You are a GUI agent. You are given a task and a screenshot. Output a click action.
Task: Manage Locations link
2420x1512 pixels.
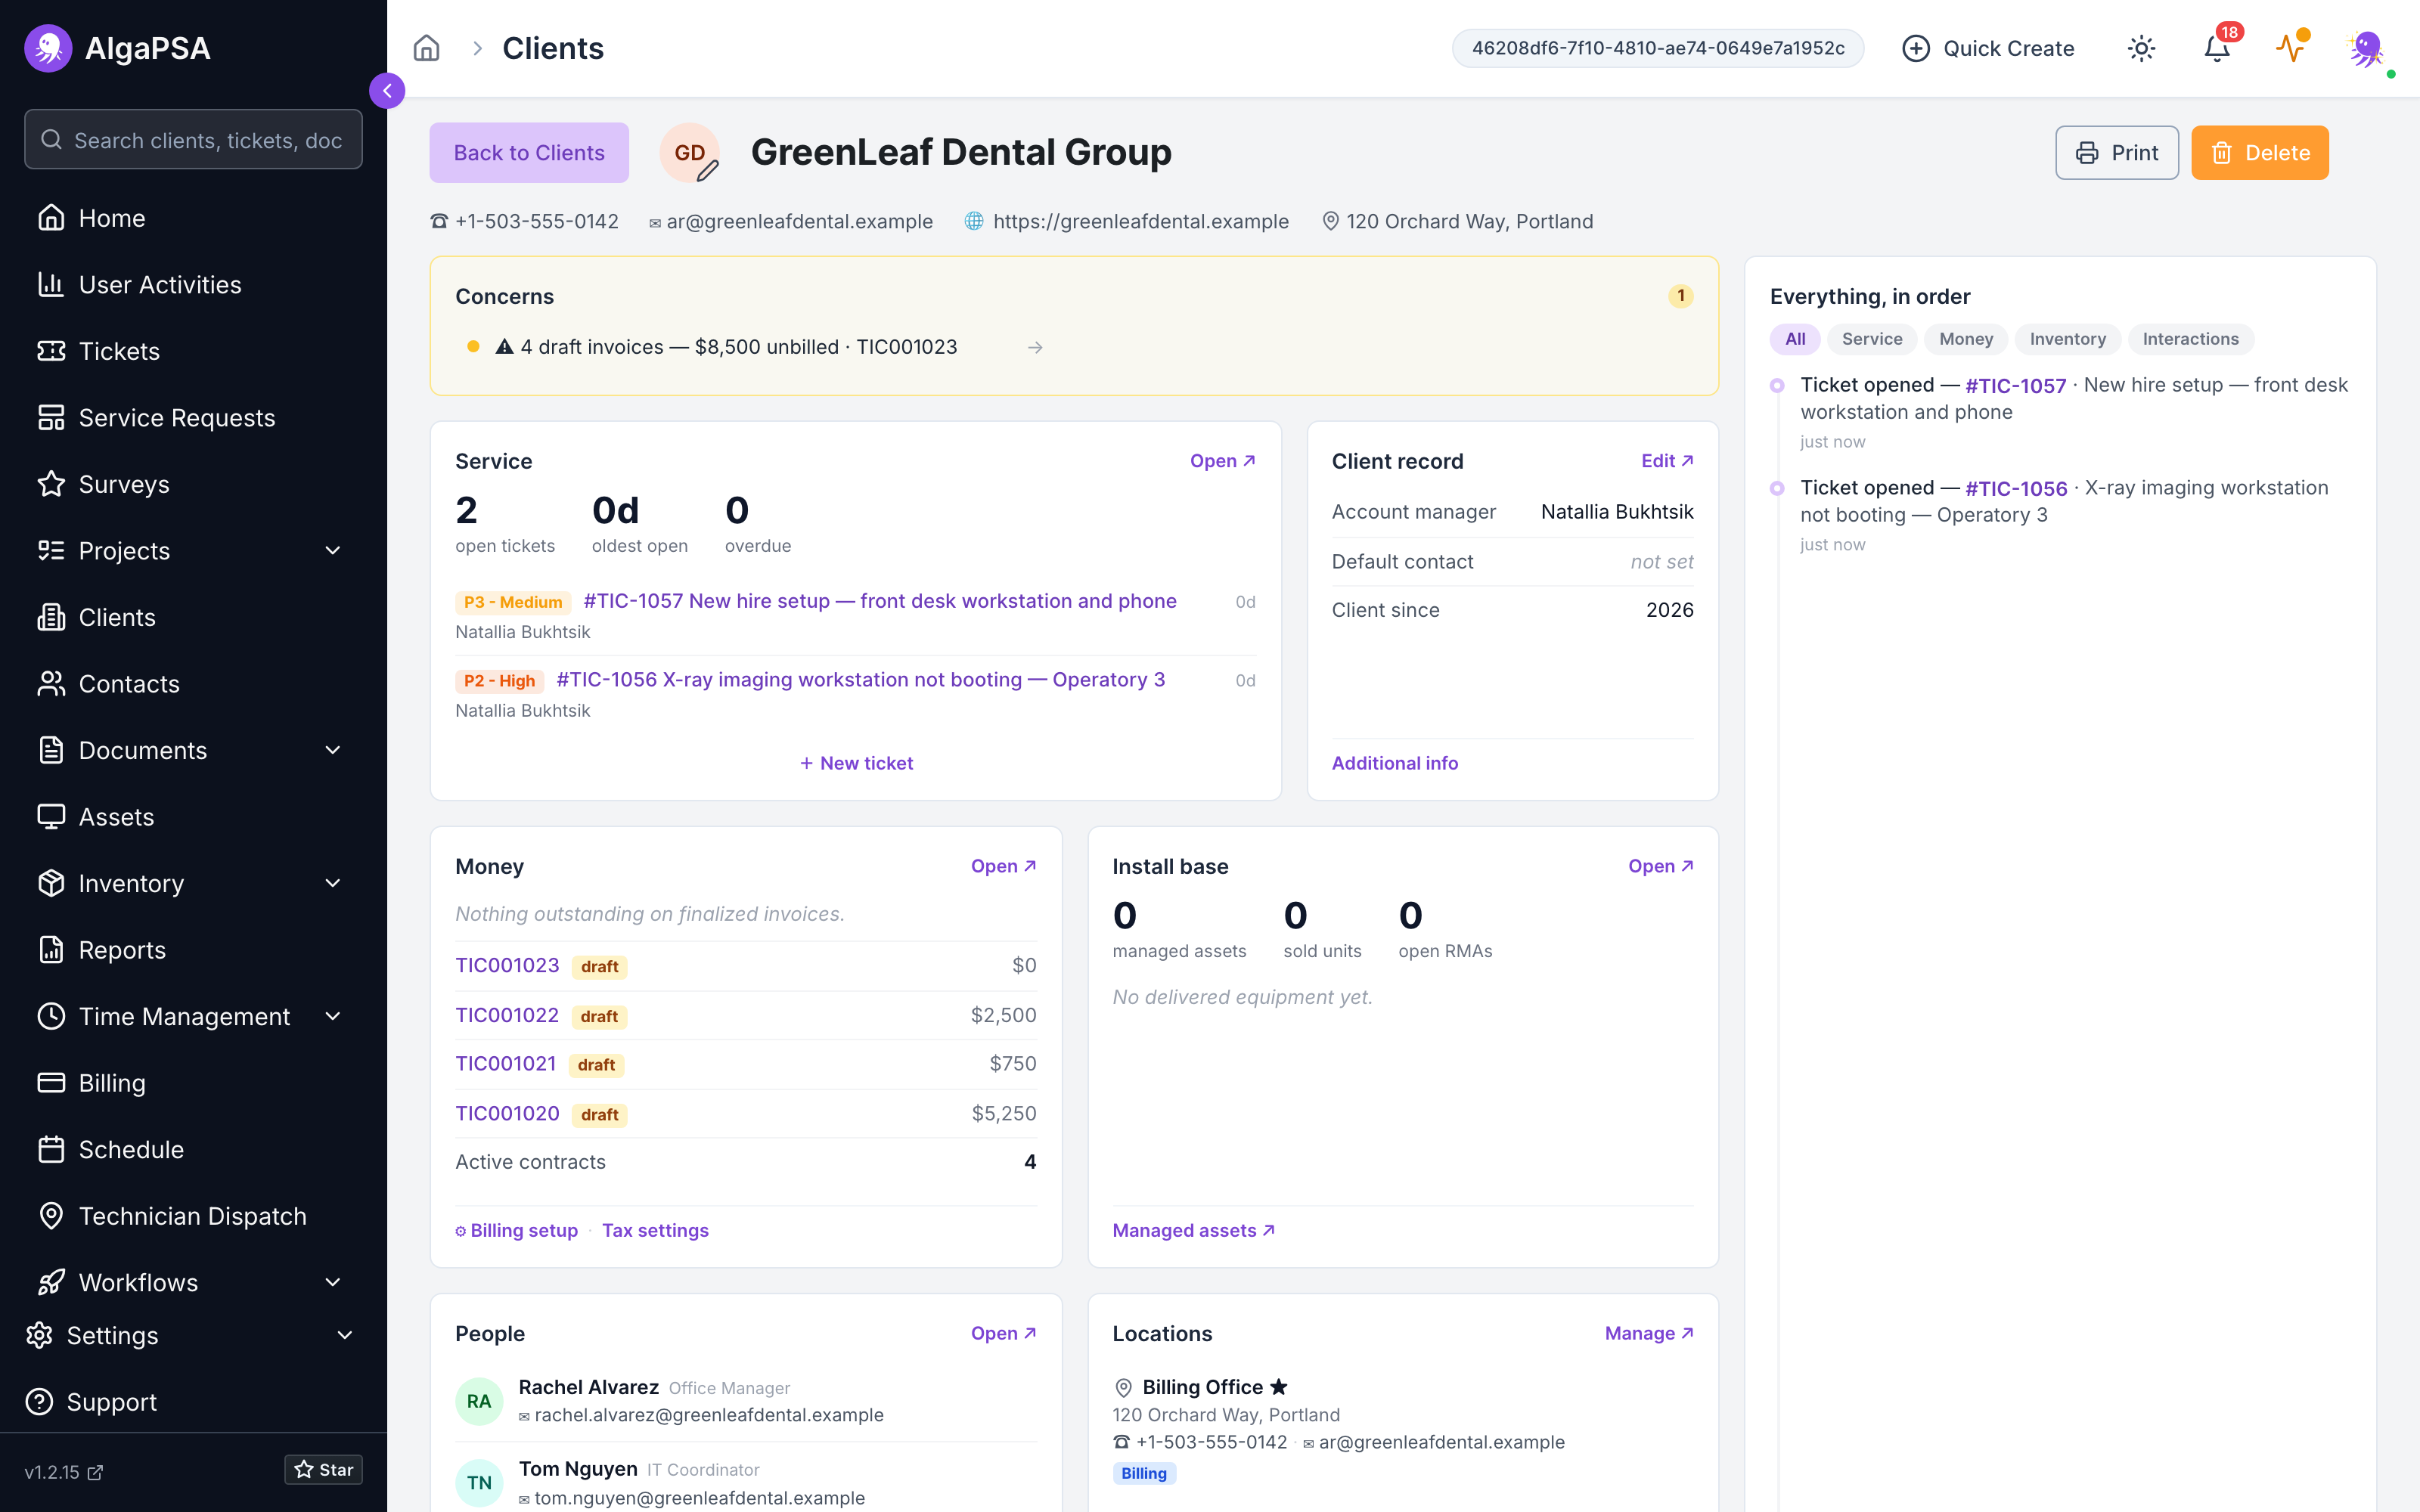[1648, 1334]
